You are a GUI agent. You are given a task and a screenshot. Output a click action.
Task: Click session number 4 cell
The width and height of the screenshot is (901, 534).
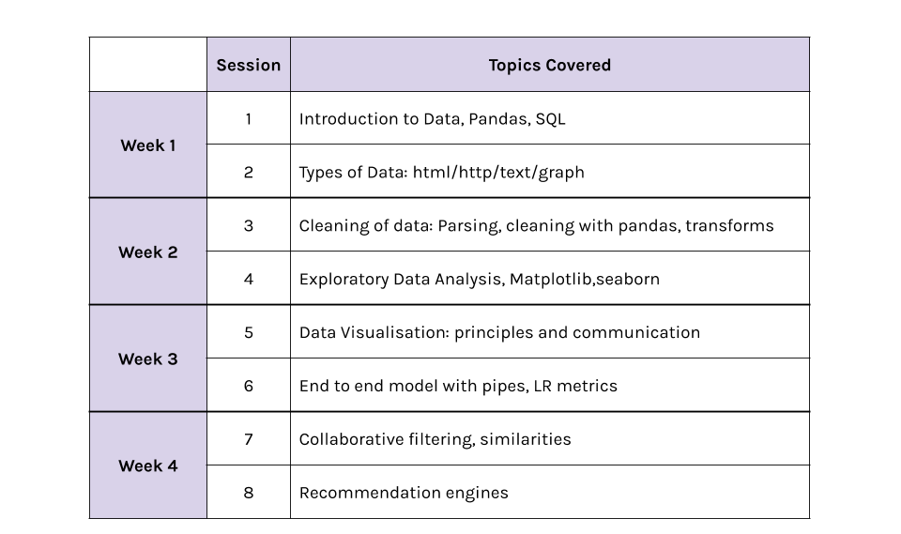click(248, 278)
